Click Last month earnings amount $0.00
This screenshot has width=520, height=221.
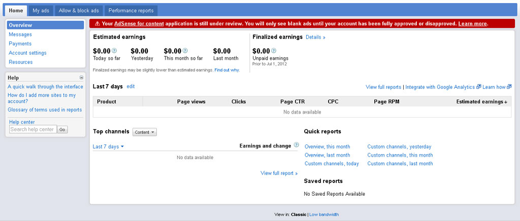(222, 51)
